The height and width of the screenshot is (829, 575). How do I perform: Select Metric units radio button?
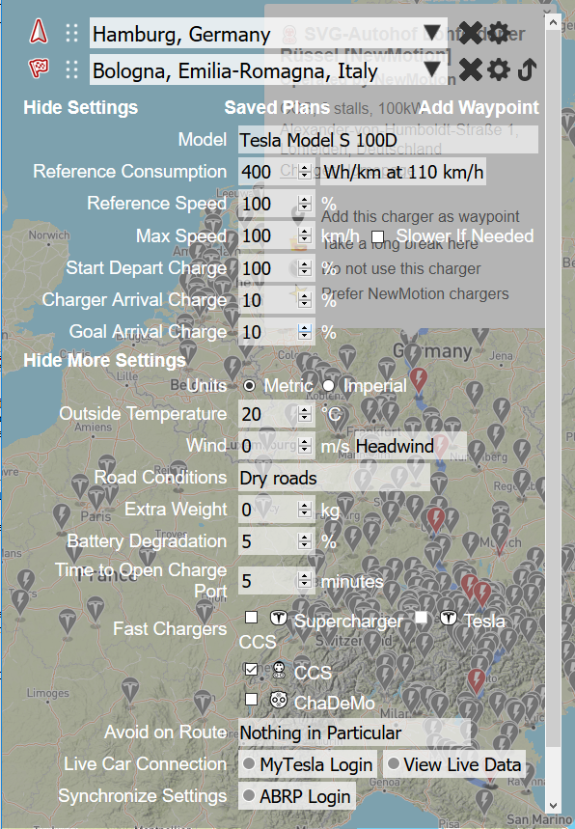(x=249, y=385)
